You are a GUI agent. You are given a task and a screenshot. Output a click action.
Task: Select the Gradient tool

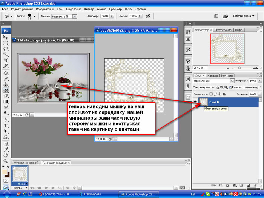(x=6, y=101)
